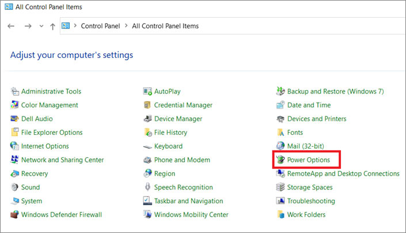Expand chevron before Control Panel breadcrumb
The height and width of the screenshot is (233, 406).
pyautogui.click(x=75, y=26)
